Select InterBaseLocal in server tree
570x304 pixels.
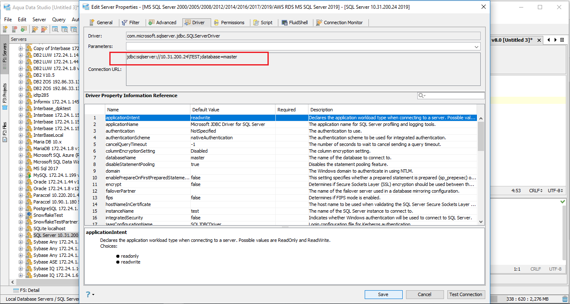coord(48,135)
